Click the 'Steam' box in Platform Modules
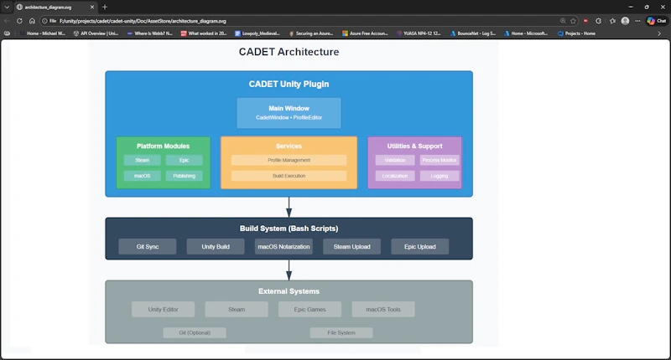 click(x=143, y=160)
